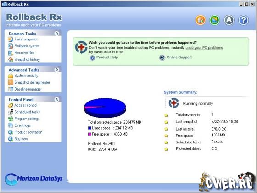Viewport: 257px width, 193px height.
Task: Click the star beside Scheduled tasks summary
Action: point(166,142)
